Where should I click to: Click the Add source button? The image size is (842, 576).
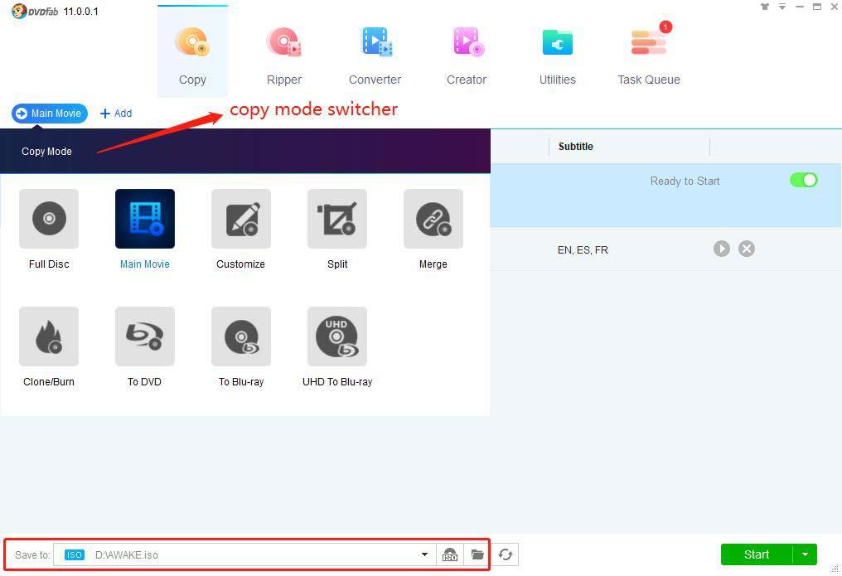116,114
